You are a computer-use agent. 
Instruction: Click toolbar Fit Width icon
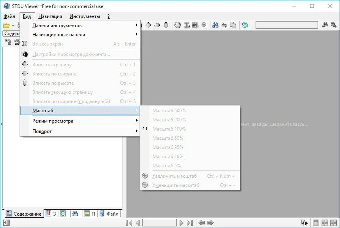click(x=157, y=25)
